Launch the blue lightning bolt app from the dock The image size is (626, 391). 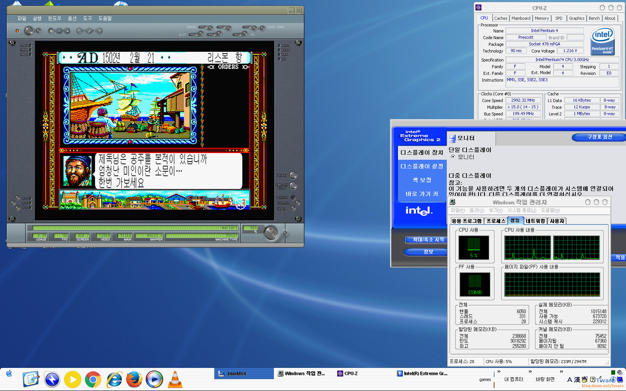point(52,379)
